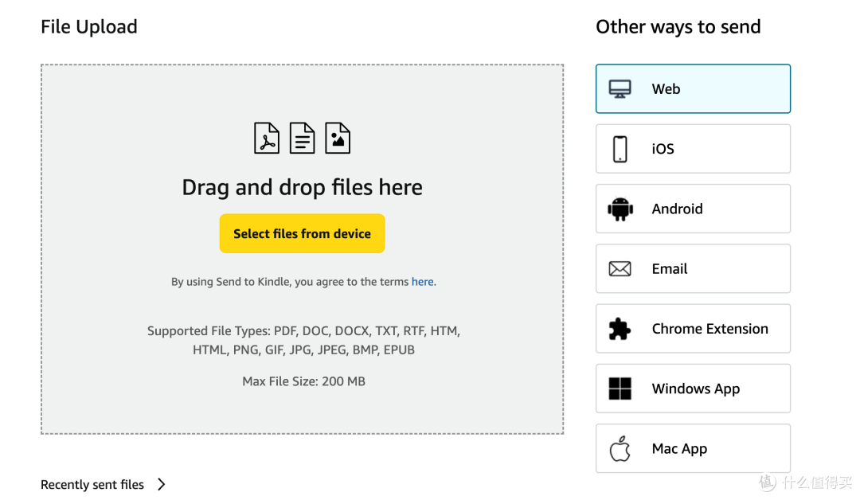Switch to the Android option
Viewport: 860px width, 500px height.
click(694, 209)
